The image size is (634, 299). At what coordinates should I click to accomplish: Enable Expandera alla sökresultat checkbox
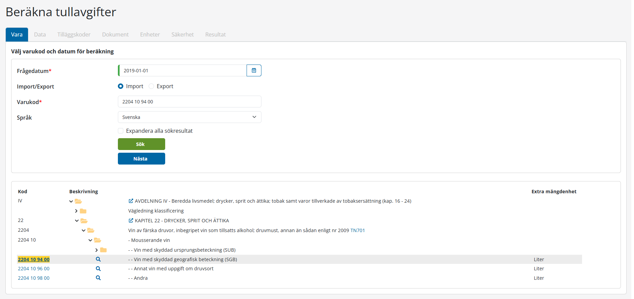[x=121, y=131]
